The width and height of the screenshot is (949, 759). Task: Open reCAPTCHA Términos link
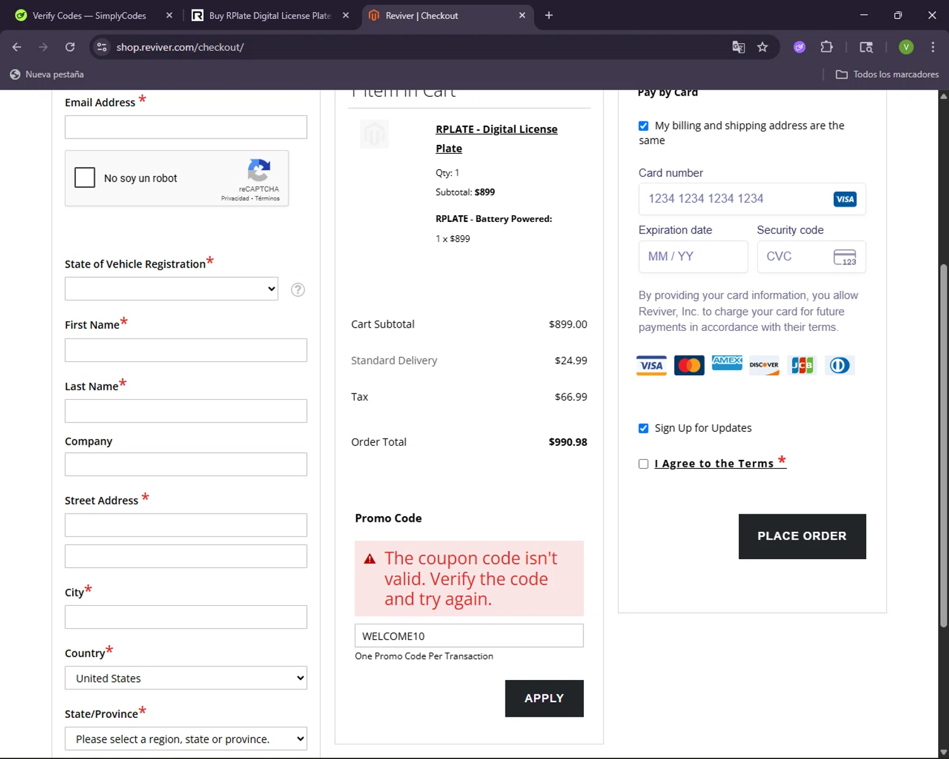click(x=267, y=199)
